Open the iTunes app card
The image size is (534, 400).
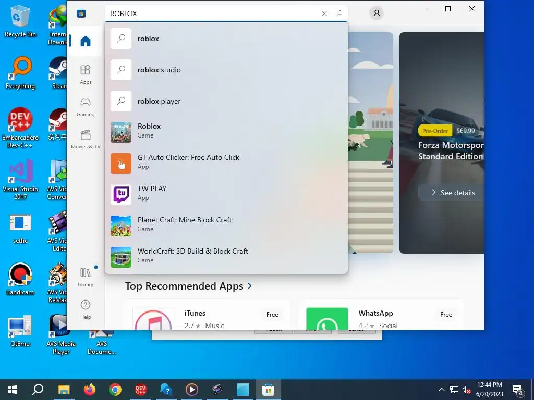point(208,315)
